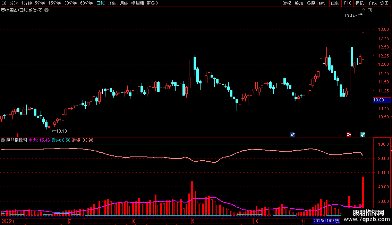Click the 游资: 83.96 indicator value
This screenshot has width=392, height=225.
coord(83,140)
